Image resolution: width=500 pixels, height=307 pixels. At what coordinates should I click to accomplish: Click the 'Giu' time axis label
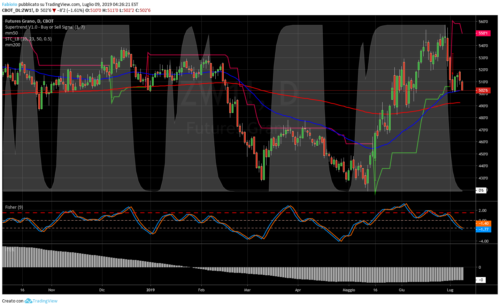pos(402,290)
